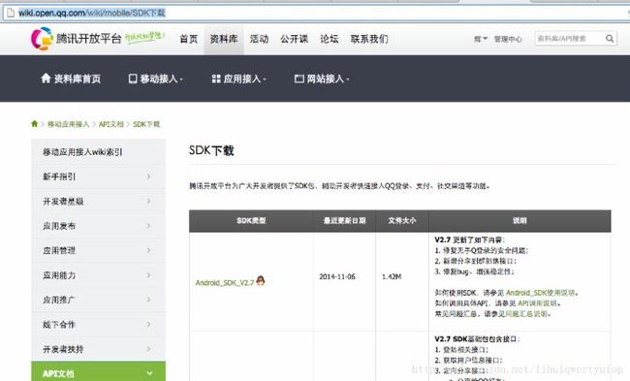Open the user name dropdown near 管理中心

click(480, 39)
